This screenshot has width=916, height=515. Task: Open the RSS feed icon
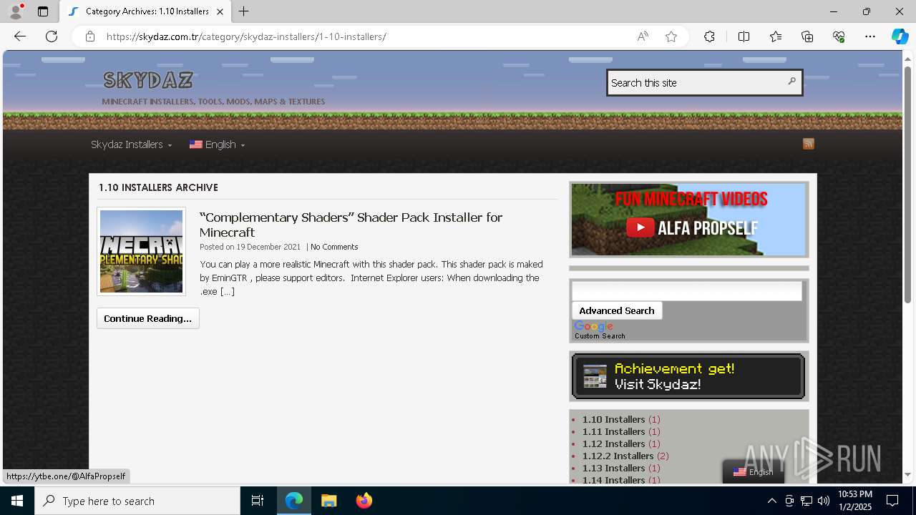click(809, 144)
